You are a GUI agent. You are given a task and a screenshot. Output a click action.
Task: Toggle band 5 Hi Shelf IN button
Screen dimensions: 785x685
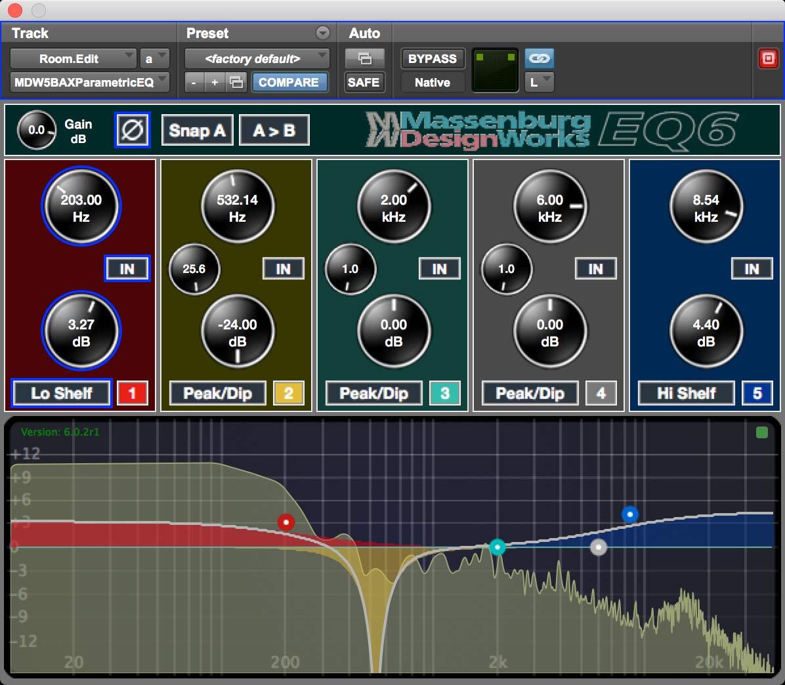[752, 269]
